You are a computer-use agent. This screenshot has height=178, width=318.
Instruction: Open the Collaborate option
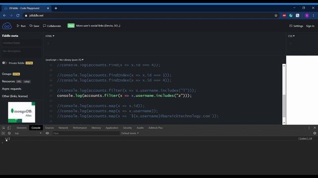52,26
